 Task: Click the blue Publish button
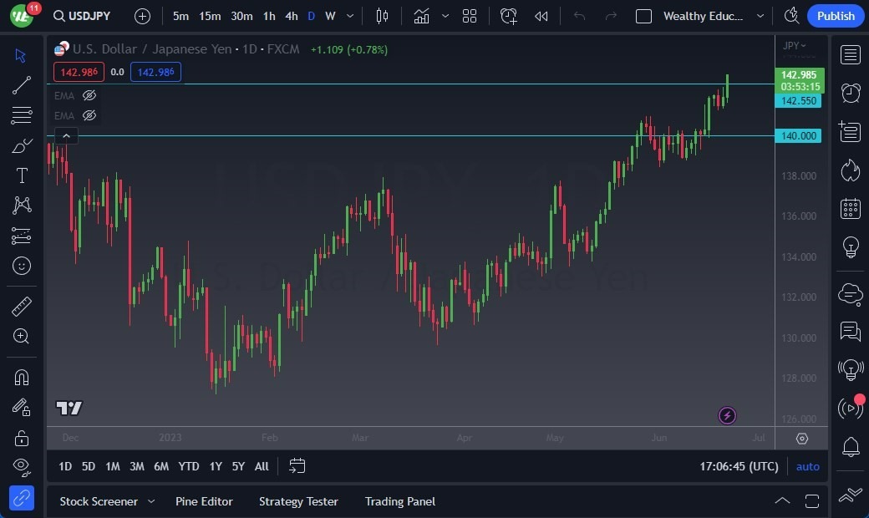(x=835, y=15)
